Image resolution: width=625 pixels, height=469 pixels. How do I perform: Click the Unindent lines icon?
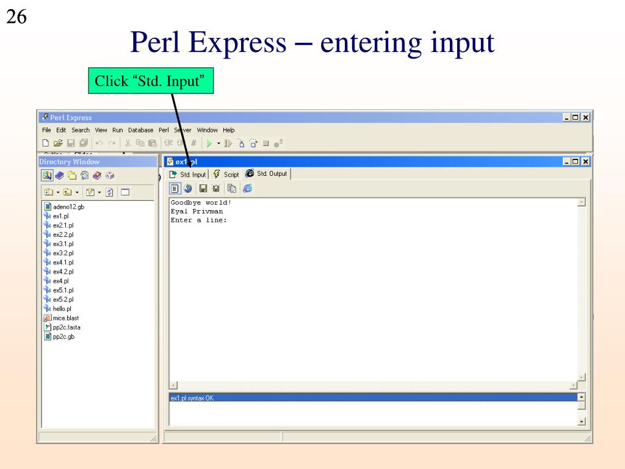coord(181,143)
